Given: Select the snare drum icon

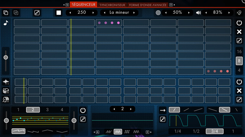Looking at the screenshot, I should click(6, 91).
